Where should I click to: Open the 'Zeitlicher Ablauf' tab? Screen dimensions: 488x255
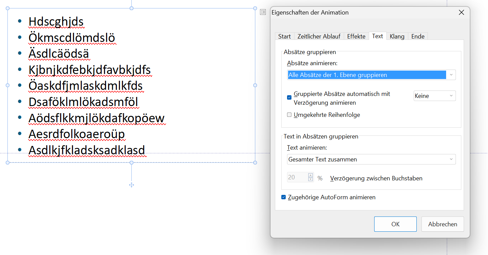click(x=319, y=36)
